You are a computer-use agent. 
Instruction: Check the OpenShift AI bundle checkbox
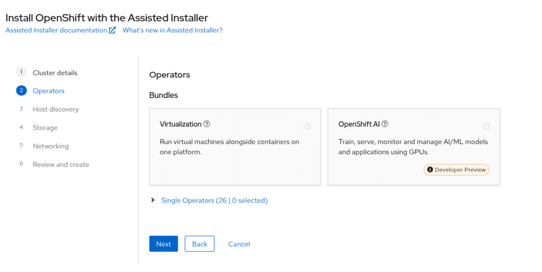click(x=486, y=127)
